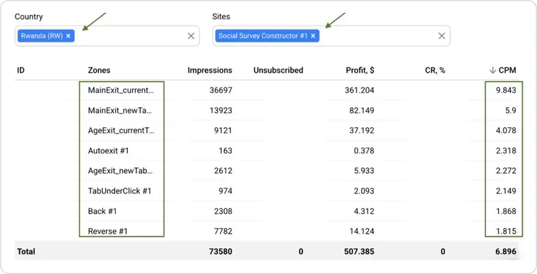Select the Reverse #1 zone
The image size is (537, 274).
[x=107, y=231]
